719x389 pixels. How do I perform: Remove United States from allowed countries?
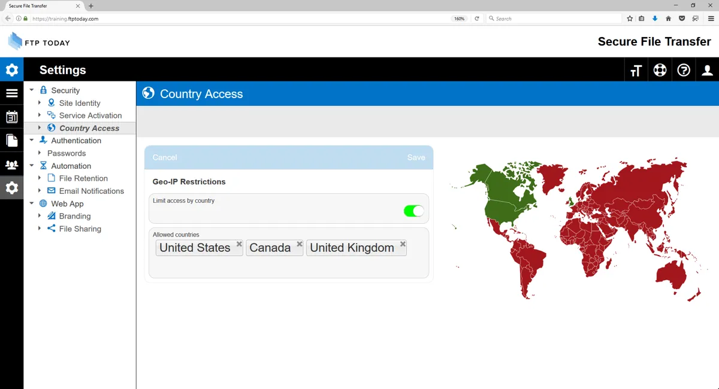click(239, 244)
